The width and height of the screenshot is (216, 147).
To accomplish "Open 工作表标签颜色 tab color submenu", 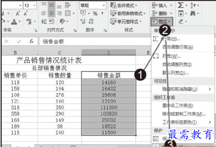I will click(x=183, y=122).
